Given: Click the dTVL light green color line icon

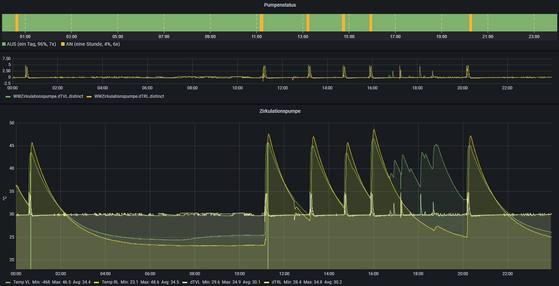Looking at the screenshot, I should coord(185,283).
